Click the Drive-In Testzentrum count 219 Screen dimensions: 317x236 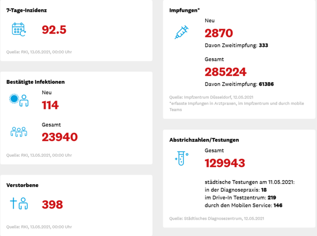272,197
